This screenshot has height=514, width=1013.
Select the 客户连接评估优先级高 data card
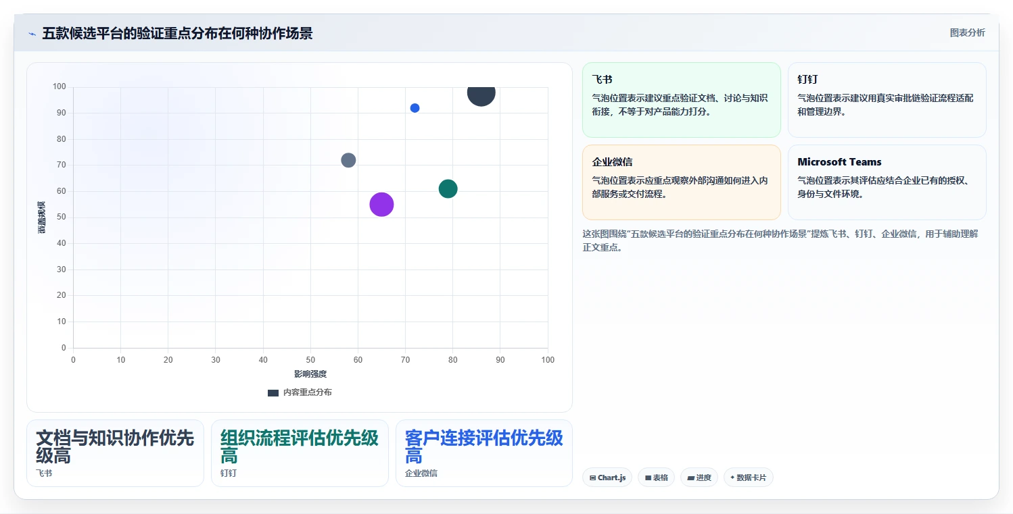click(x=484, y=453)
